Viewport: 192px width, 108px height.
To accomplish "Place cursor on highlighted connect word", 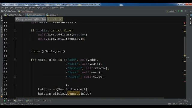I will click(x=74, y=94).
